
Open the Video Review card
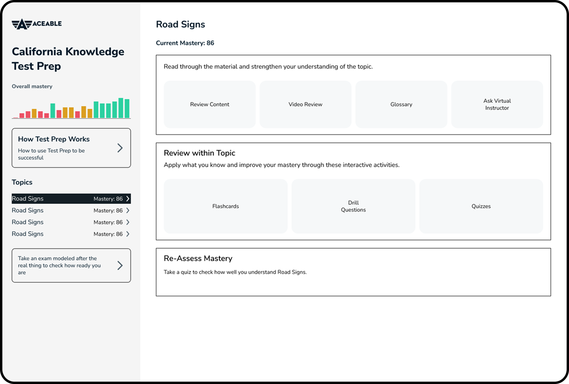305,104
